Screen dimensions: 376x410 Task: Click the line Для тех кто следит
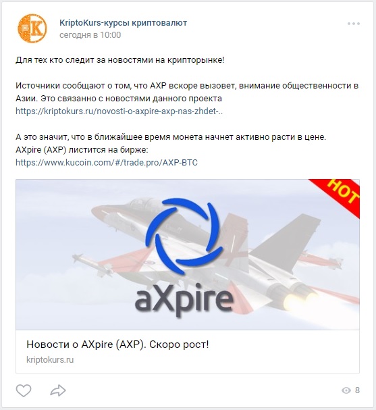pyautogui.click(x=120, y=60)
